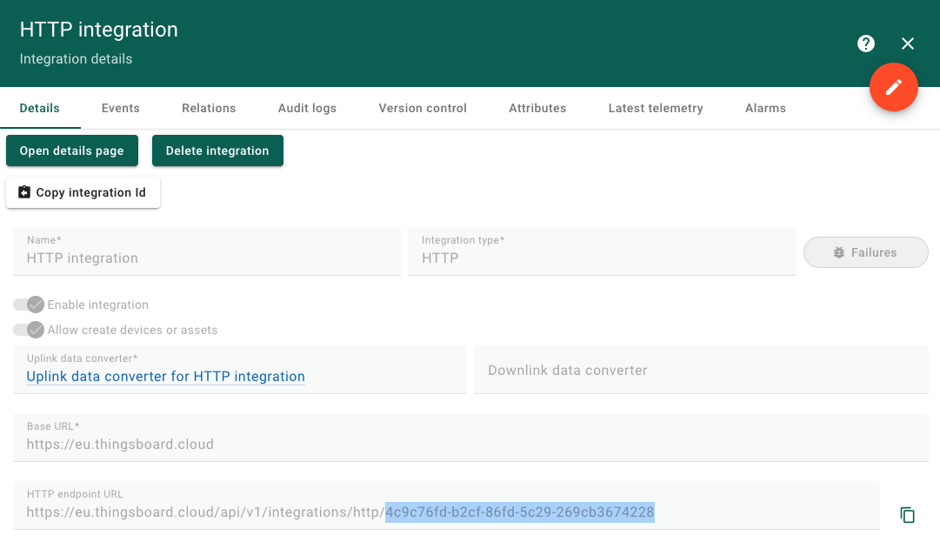Screen dimensions: 940x542
Task: Toggle Enable integration switch
Action: (29, 304)
